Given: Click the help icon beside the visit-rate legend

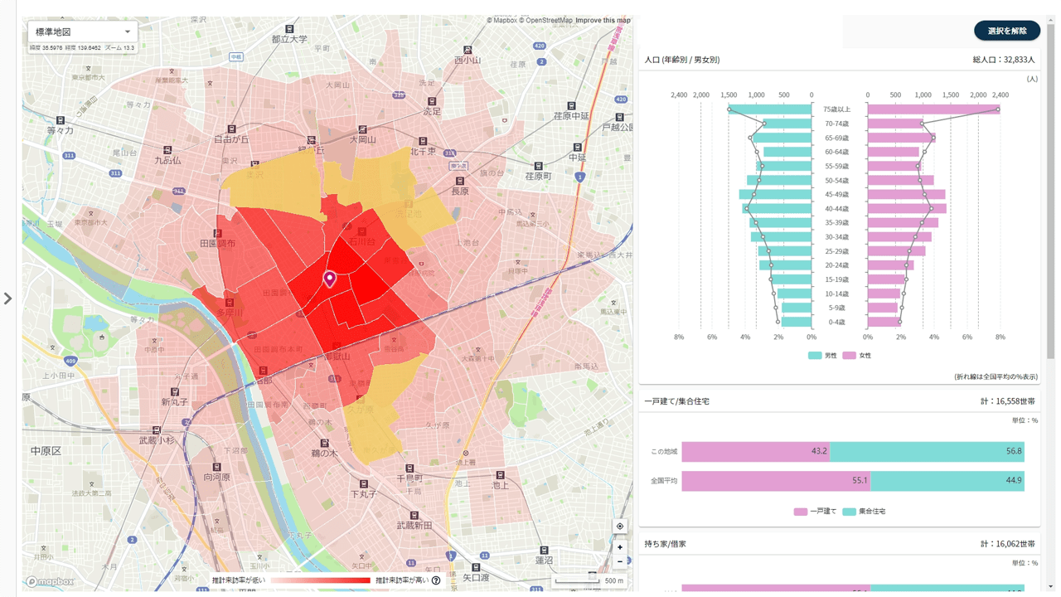Looking at the screenshot, I should point(436,580).
